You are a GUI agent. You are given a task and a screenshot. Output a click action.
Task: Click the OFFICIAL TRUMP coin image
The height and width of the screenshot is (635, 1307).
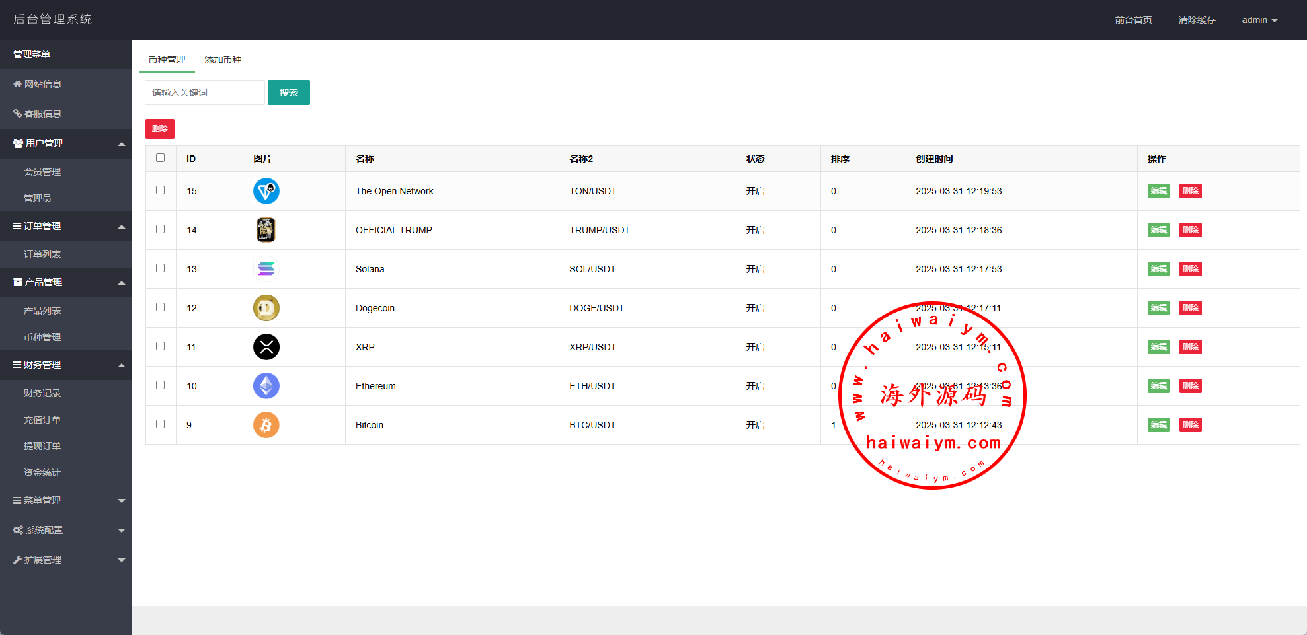pos(266,230)
